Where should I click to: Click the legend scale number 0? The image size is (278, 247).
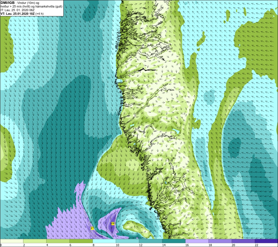click(x=1, y=245)
